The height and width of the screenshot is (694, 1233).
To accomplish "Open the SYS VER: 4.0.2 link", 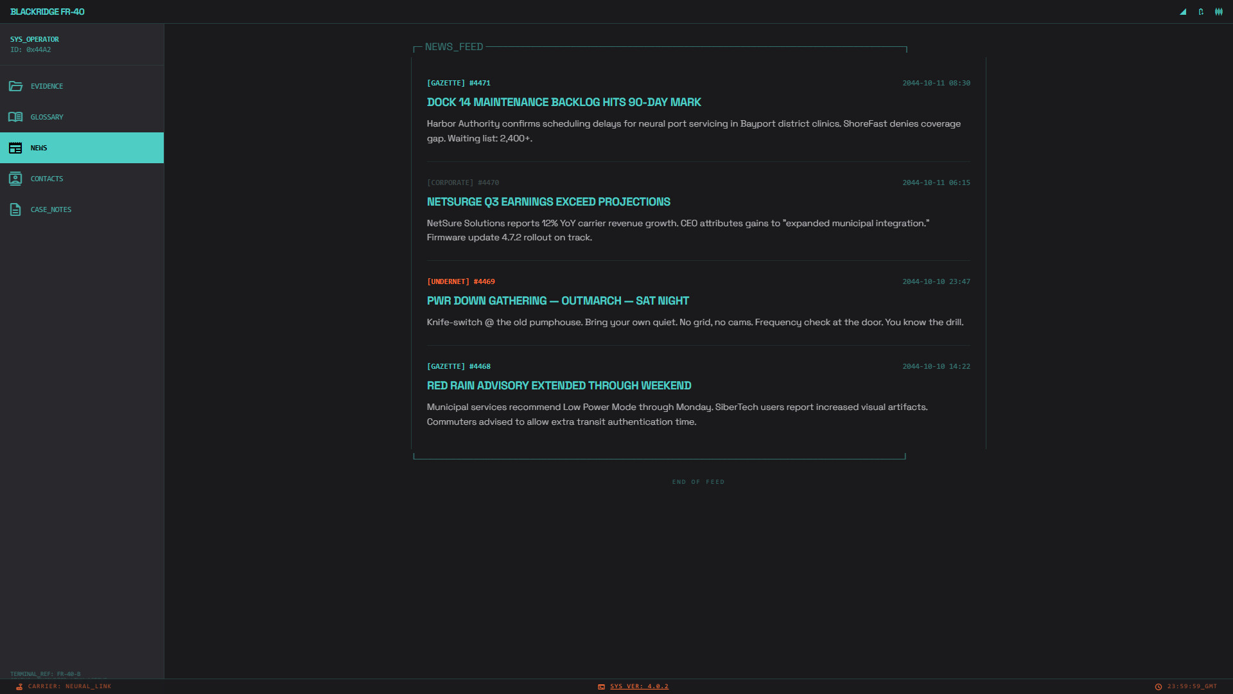I will pos(638,686).
